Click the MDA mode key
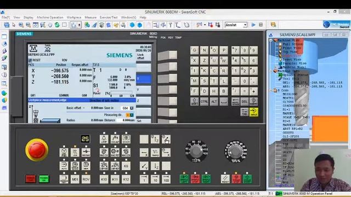351x197 pixels. 86,166
